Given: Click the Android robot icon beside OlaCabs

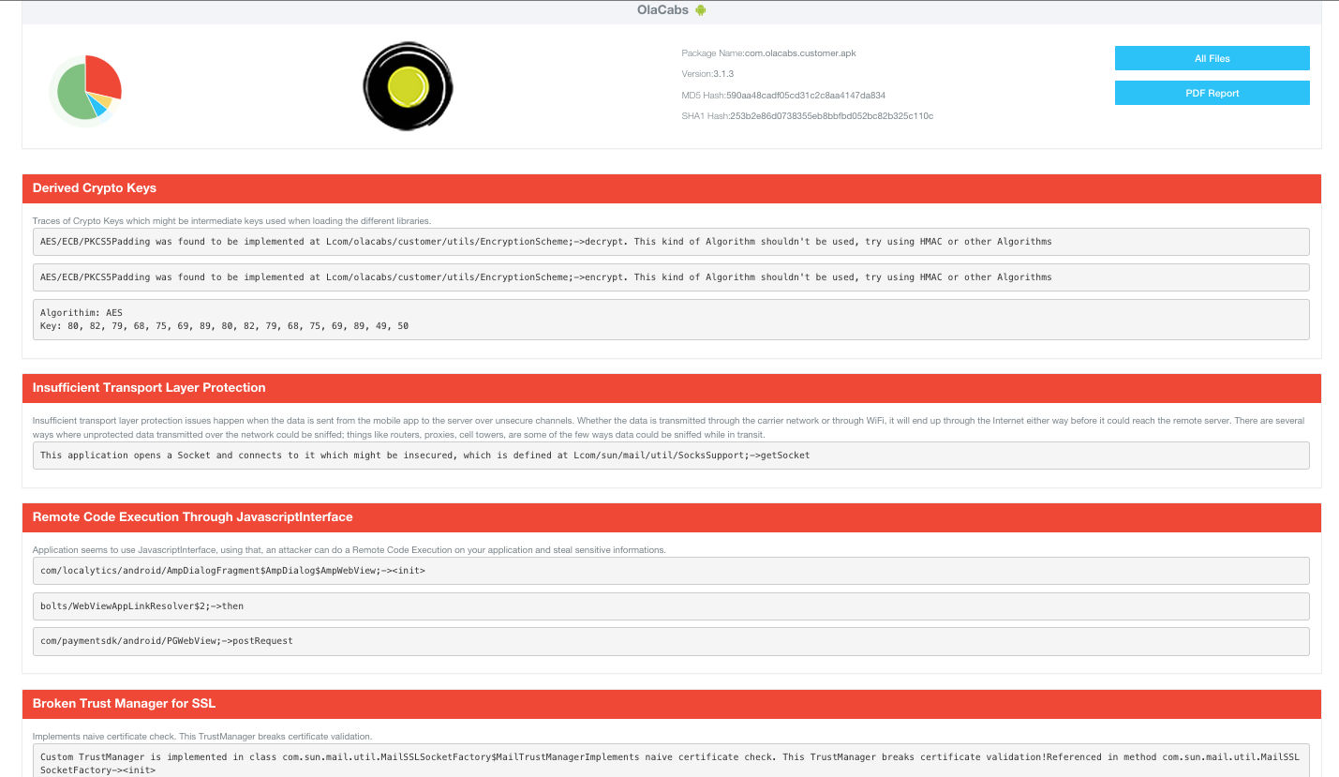Looking at the screenshot, I should 700,10.
